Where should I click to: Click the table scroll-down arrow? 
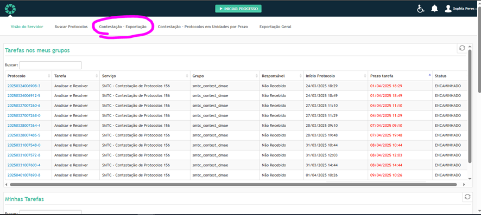(x=470, y=178)
